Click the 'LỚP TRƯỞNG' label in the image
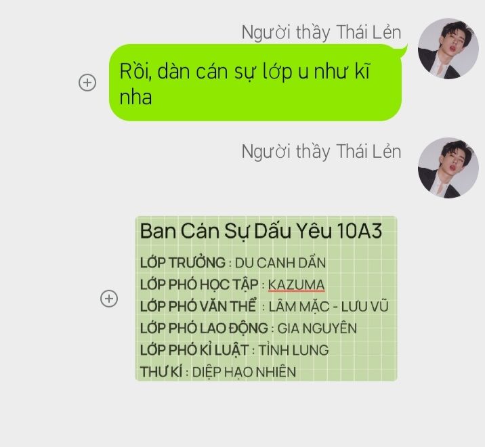 coord(183,263)
